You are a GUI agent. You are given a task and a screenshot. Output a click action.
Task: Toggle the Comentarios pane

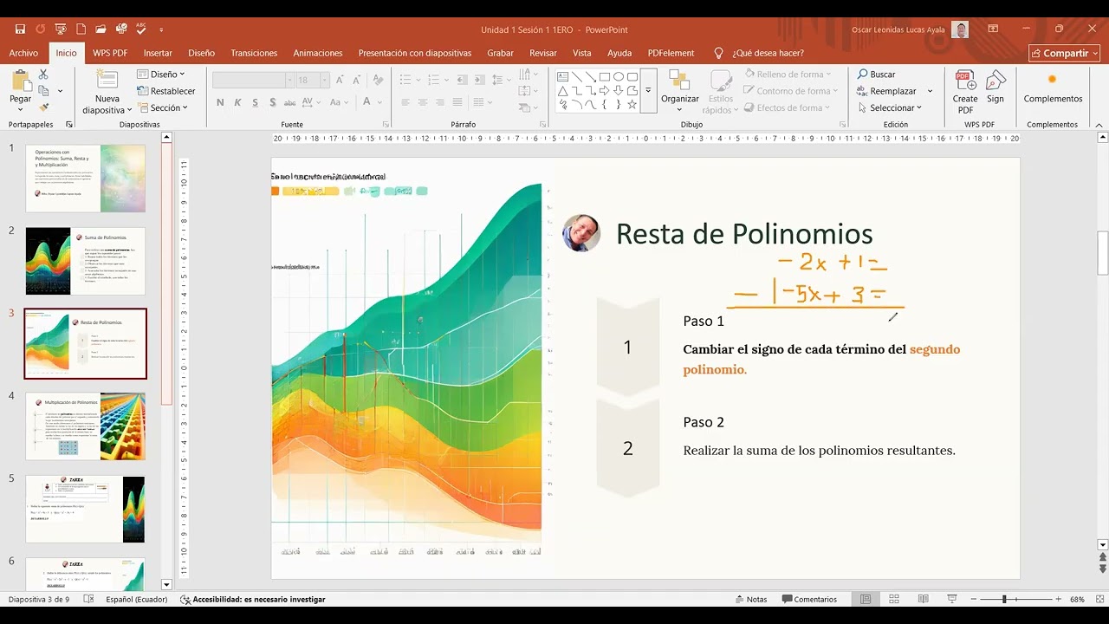click(809, 599)
